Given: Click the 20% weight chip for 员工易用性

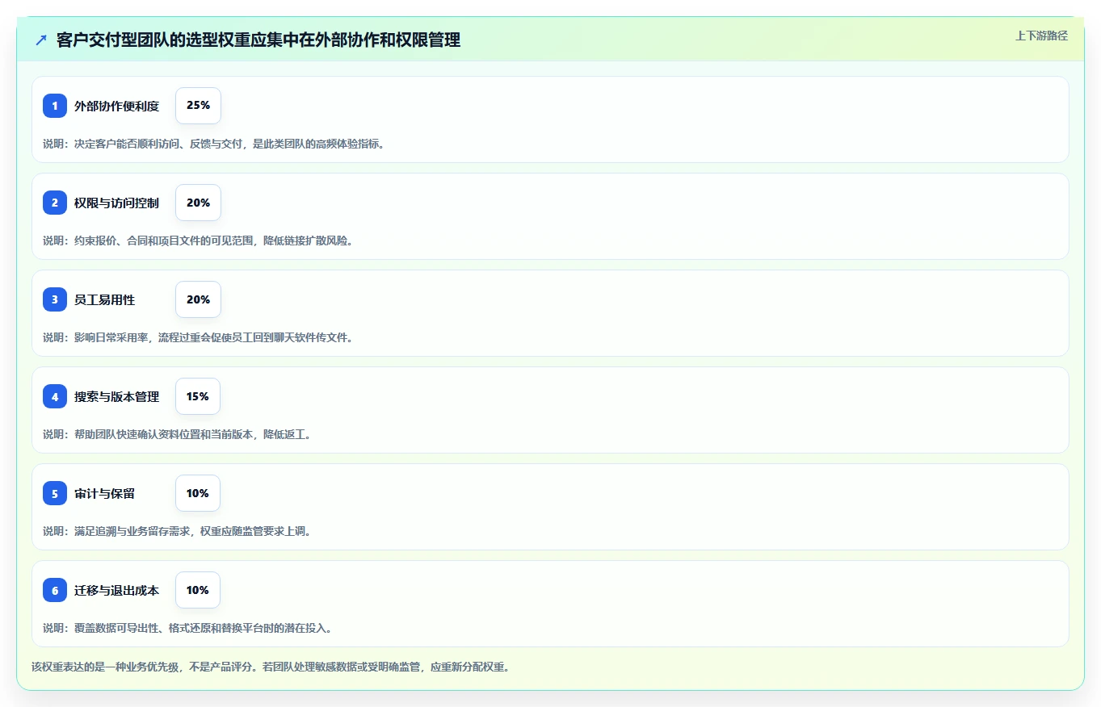Looking at the screenshot, I should tap(198, 299).
